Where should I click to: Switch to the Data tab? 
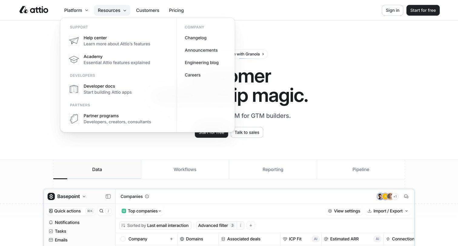point(97,170)
